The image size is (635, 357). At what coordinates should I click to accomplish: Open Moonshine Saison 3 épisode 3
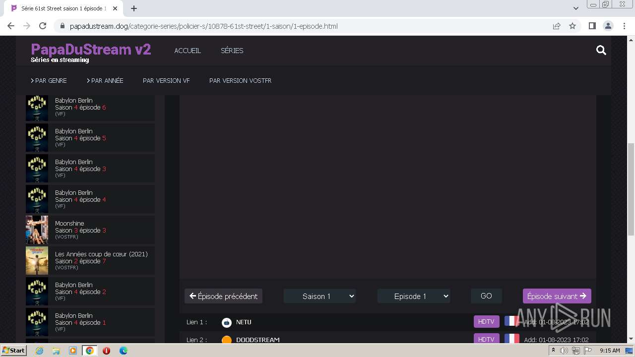point(90,230)
